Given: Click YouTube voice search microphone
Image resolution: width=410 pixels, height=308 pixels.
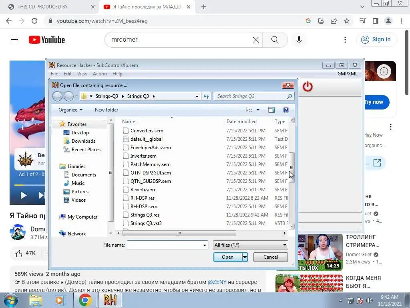Looking at the screenshot, I should (299, 40).
